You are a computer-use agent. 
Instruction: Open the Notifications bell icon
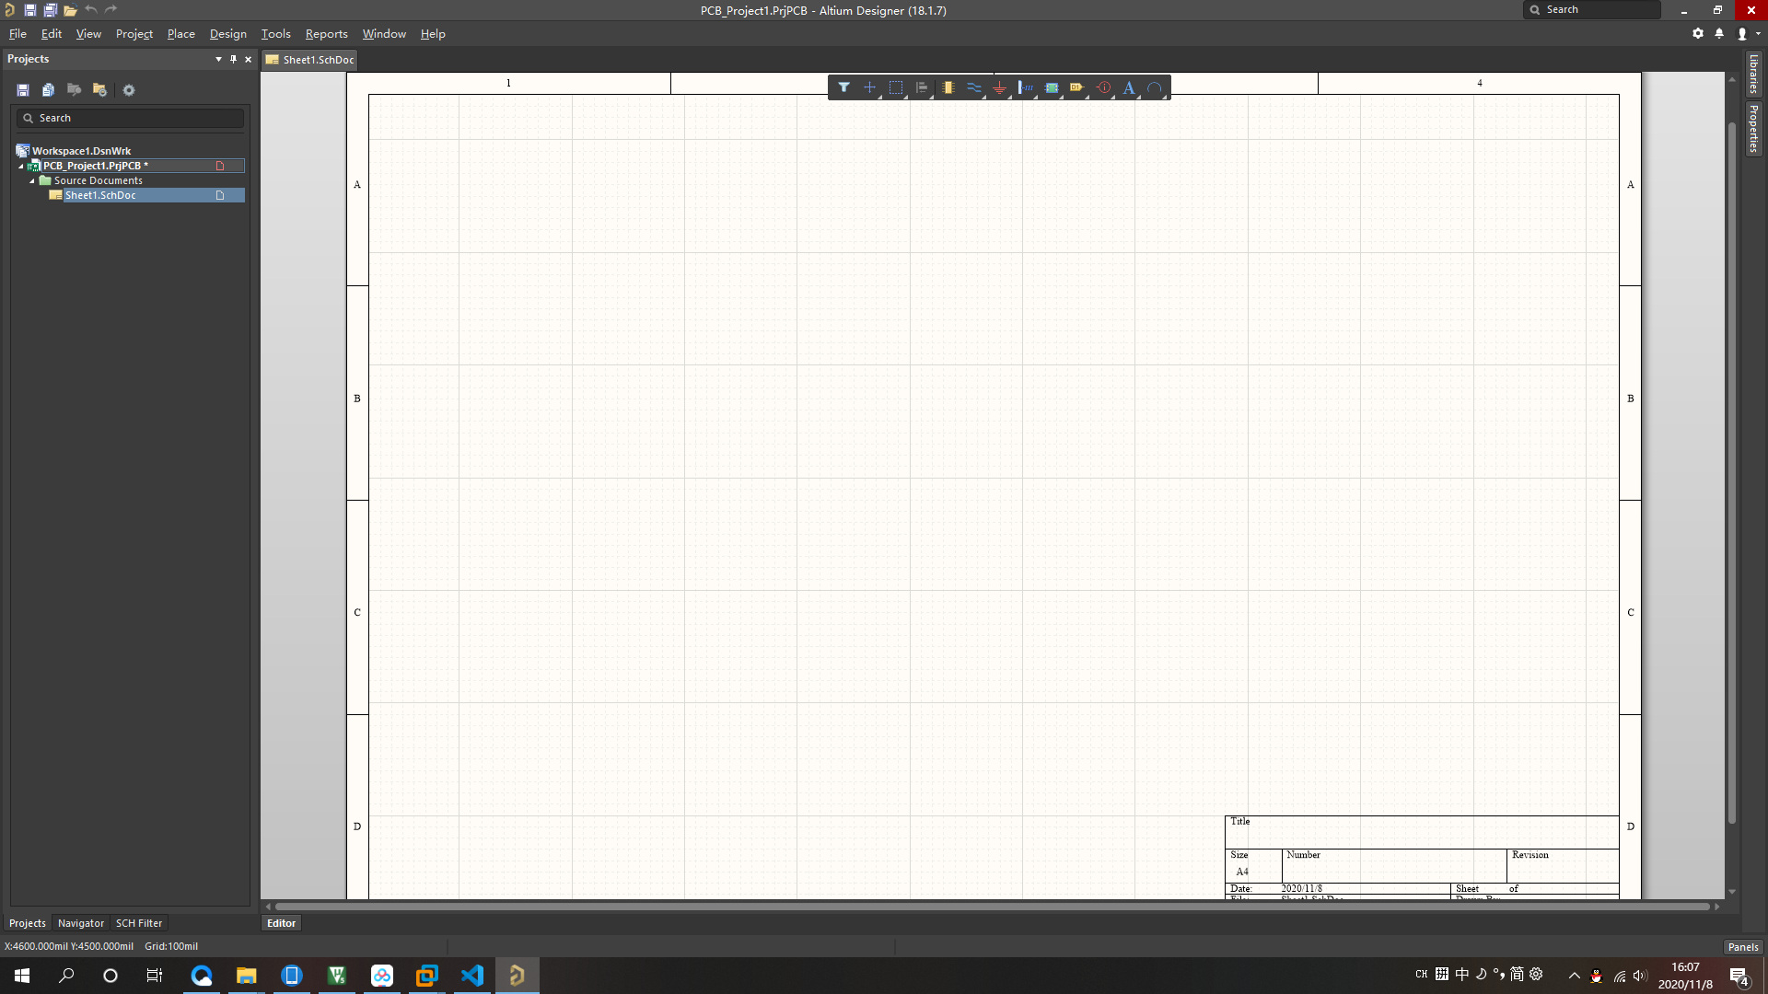(1719, 34)
